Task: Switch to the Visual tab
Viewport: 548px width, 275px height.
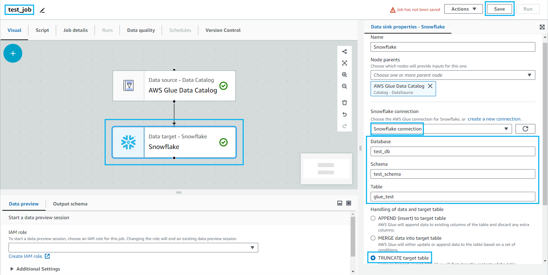Action: click(14, 30)
